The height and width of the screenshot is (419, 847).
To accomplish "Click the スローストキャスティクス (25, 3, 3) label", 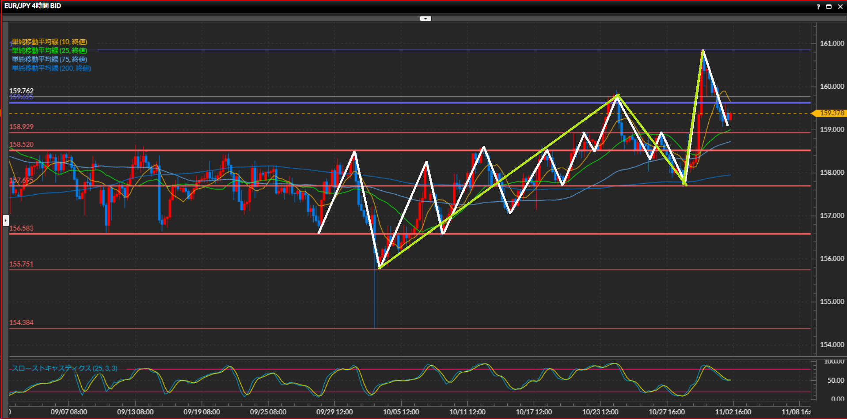I will coord(65,368).
